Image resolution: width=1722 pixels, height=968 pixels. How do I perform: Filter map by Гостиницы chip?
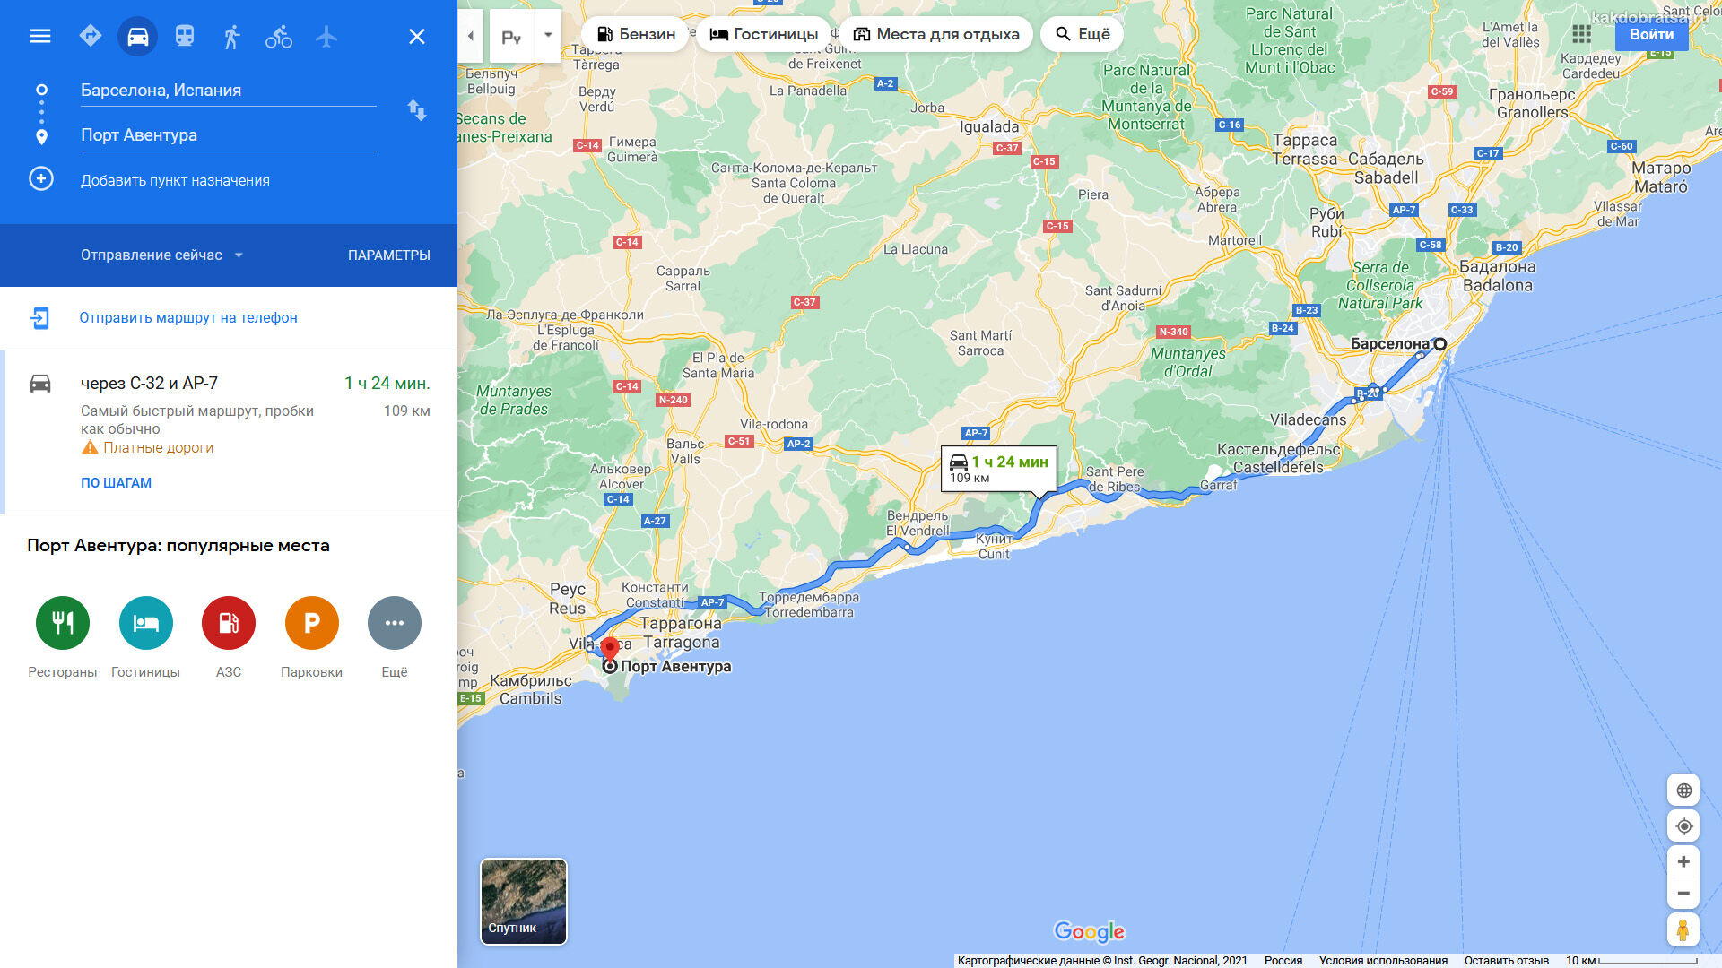[x=764, y=34]
